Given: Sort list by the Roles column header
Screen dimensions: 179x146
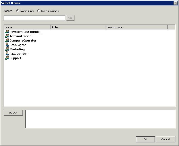Looking at the screenshot, I should (x=78, y=27).
